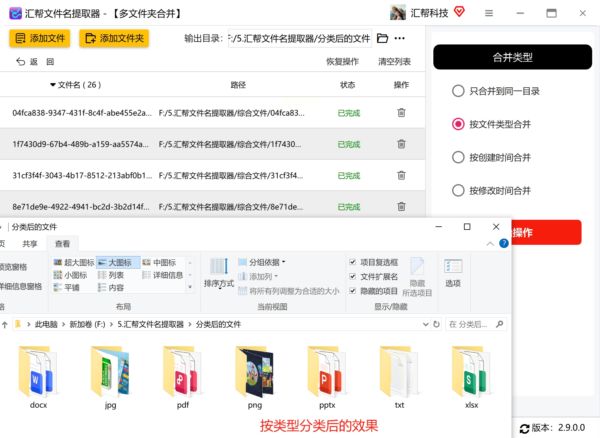The width and height of the screenshot is (600, 438).
Task: Click 恢复操作 link
Action: [x=343, y=62]
